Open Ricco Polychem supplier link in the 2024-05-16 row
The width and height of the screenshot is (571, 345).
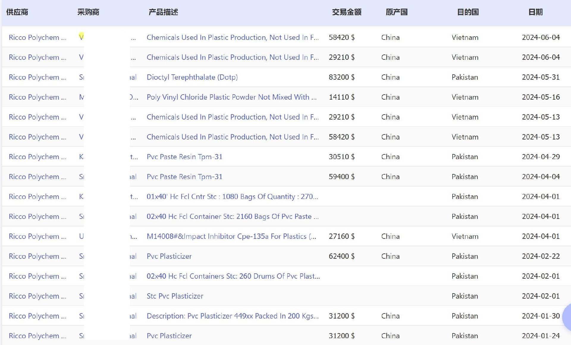tap(37, 97)
